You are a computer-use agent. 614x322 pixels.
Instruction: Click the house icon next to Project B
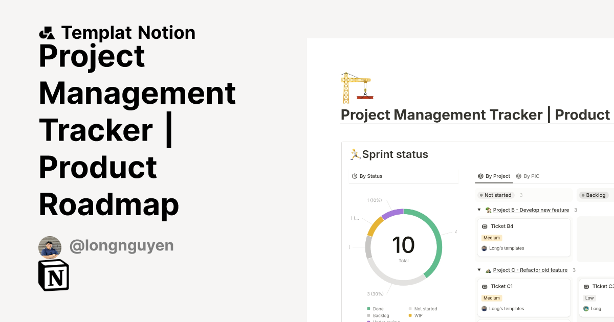point(489,210)
